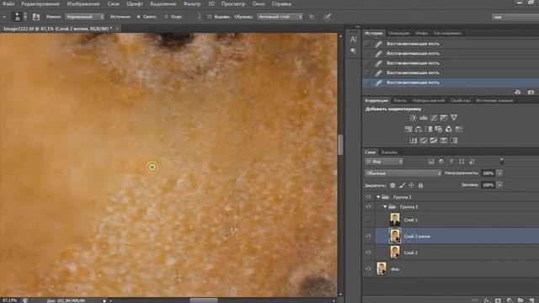
Task: Open the Выделение menu
Action: coord(163,3)
